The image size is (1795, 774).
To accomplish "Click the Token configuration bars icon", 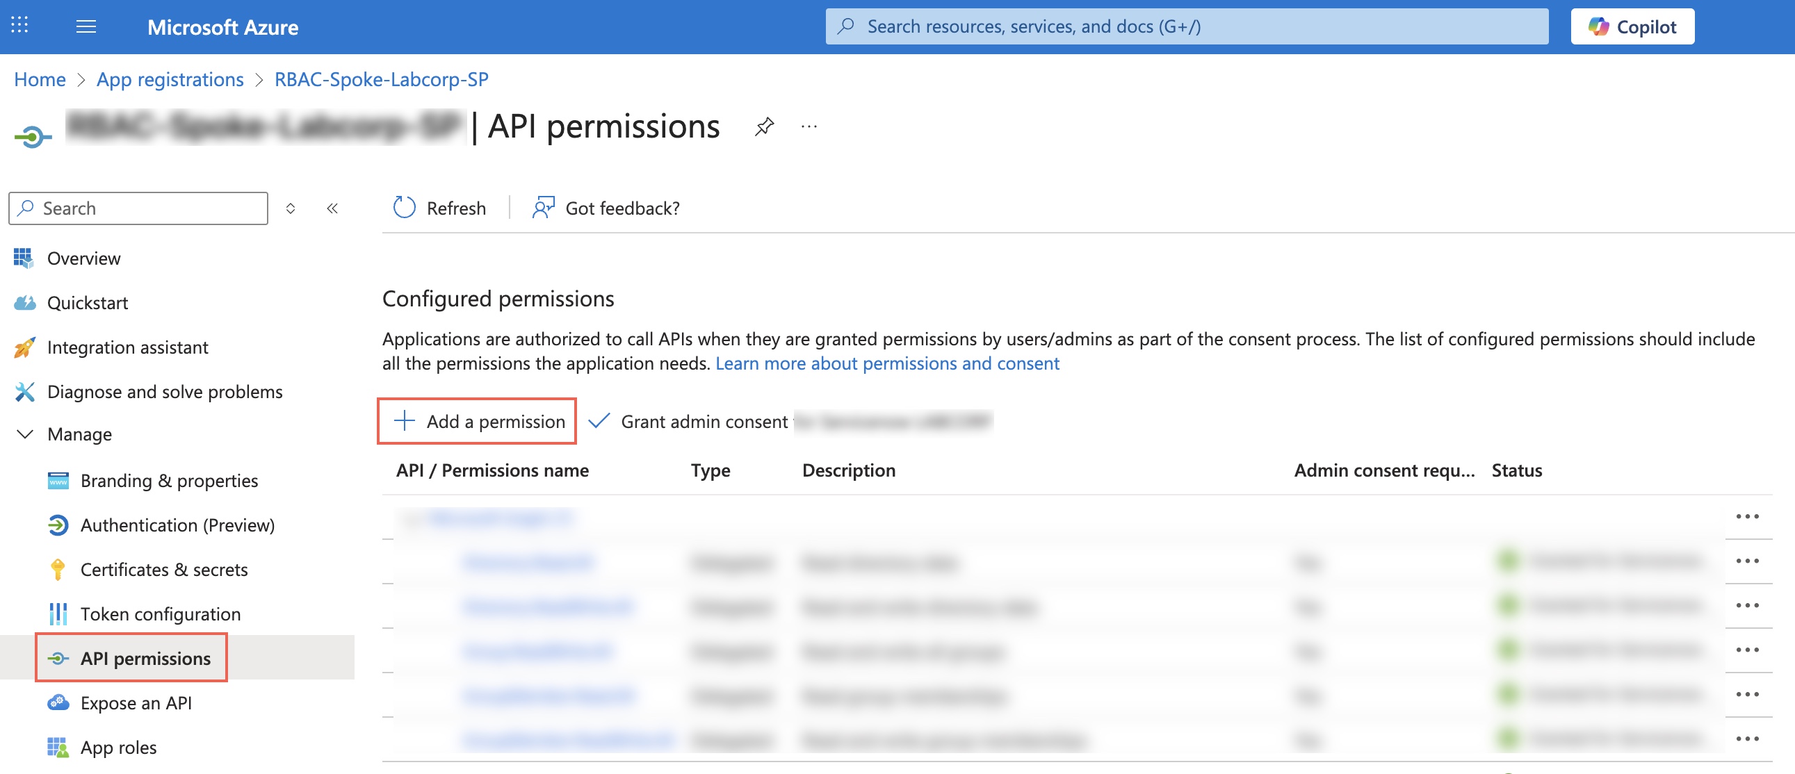I will (58, 614).
